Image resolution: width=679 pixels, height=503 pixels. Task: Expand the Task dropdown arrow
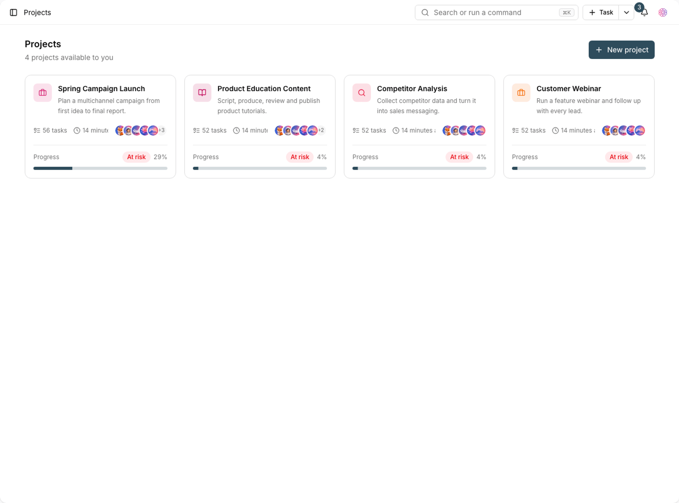[626, 13]
